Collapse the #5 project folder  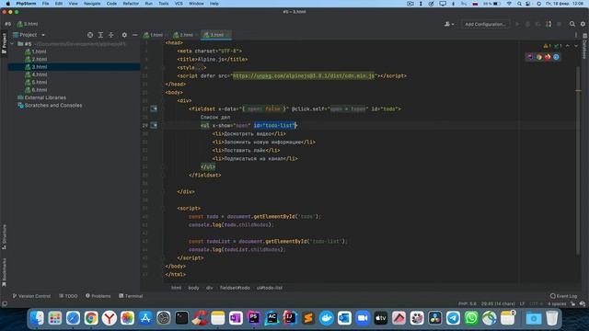12,44
